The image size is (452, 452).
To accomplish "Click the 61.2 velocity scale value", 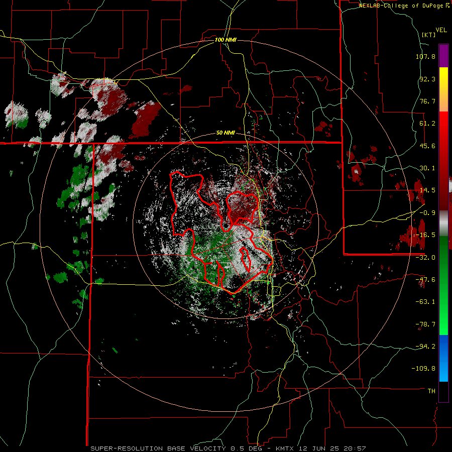I will point(427,124).
